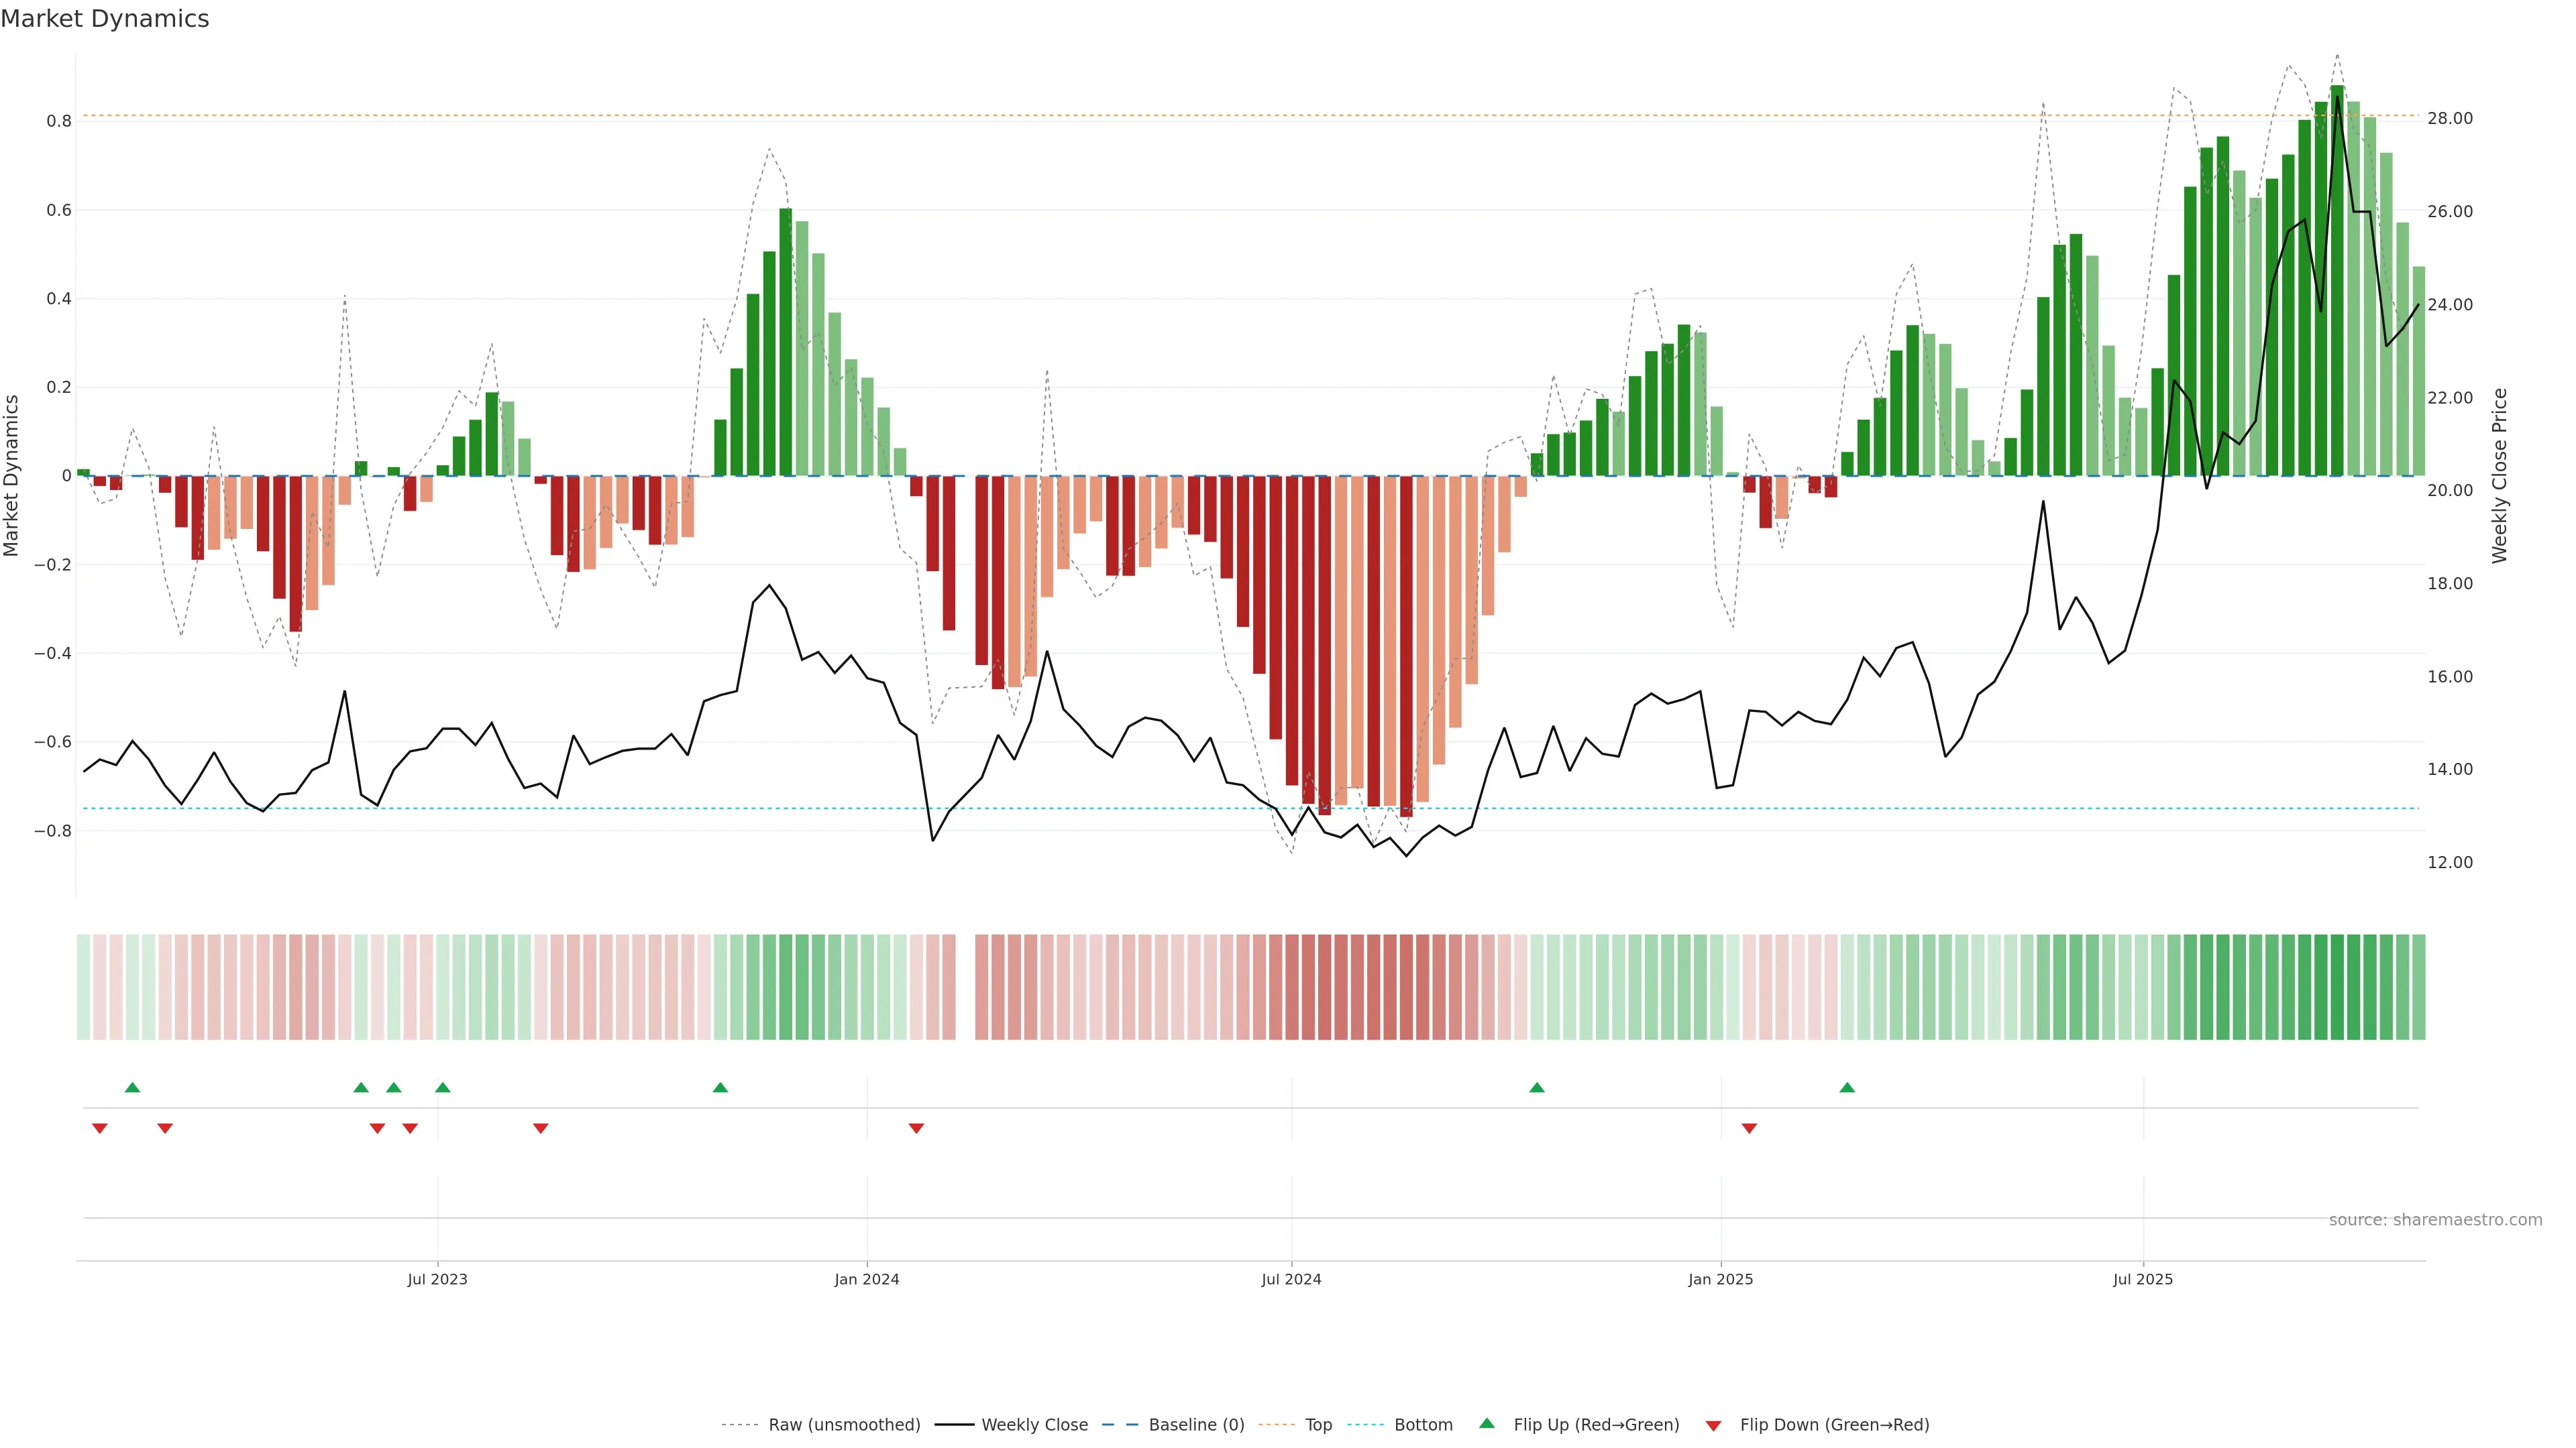The image size is (2576, 1448).
Task: Toggle the Weekly Close legend entry
Action: click(1034, 1425)
